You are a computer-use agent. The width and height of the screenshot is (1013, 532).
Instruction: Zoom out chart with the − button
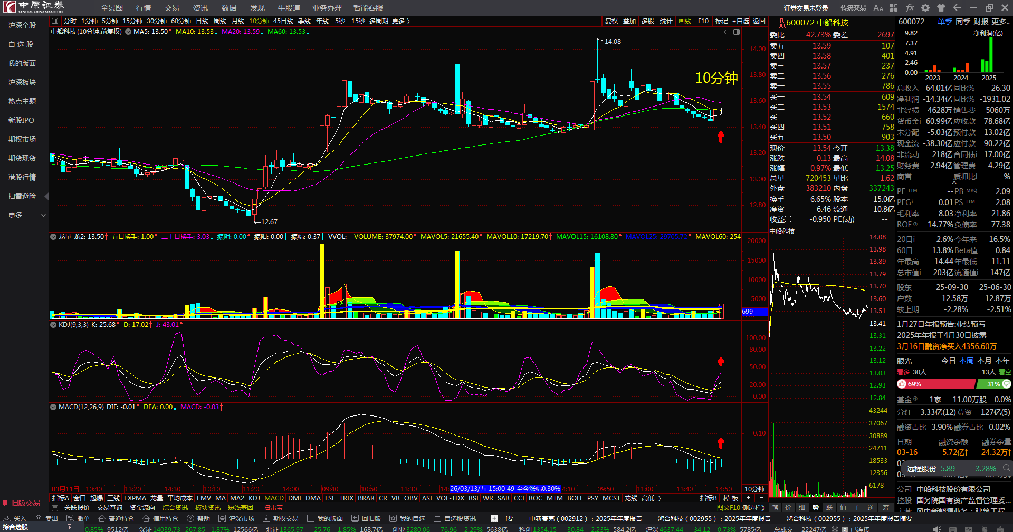pyautogui.click(x=761, y=498)
